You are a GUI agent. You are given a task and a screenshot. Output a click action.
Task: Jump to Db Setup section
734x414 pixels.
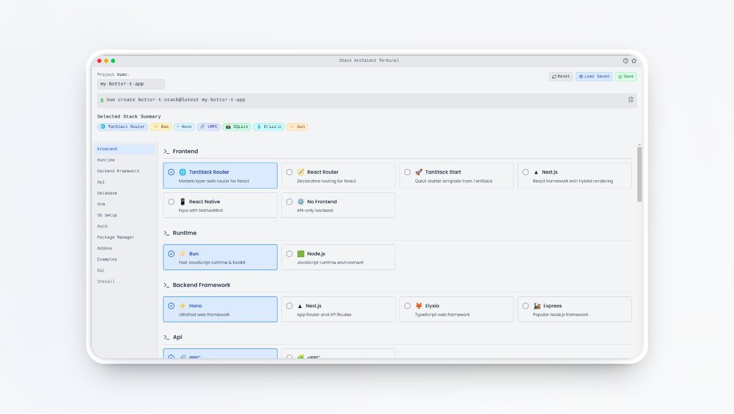[125, 215]
